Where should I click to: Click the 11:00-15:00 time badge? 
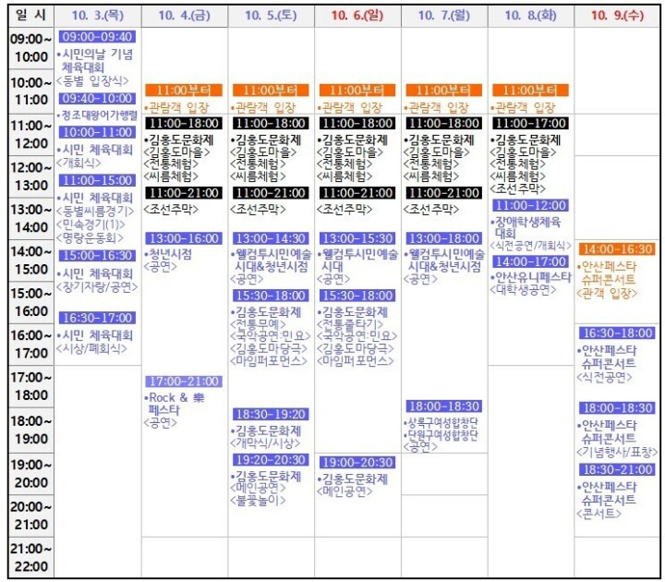[x=98, y=180]
